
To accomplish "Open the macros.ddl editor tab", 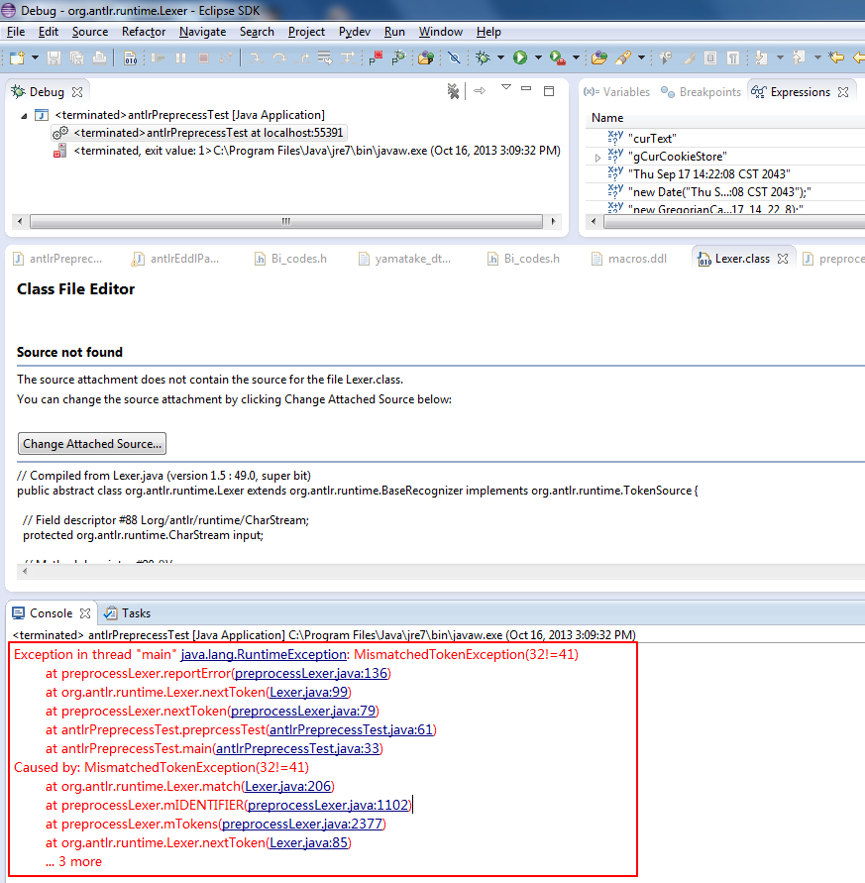I will (629, 259).
